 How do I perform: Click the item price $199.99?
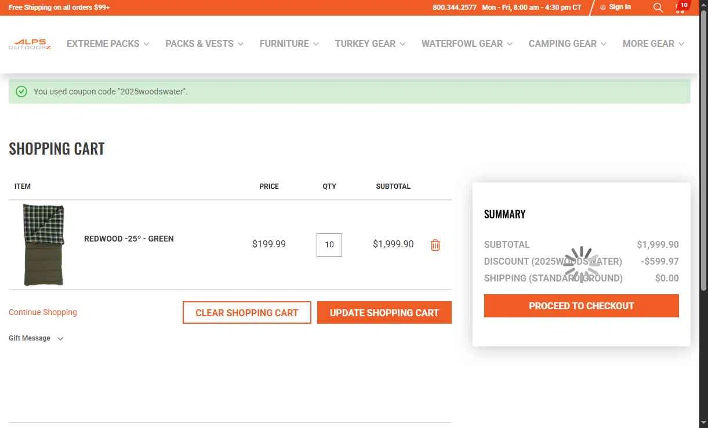[269, 244]
